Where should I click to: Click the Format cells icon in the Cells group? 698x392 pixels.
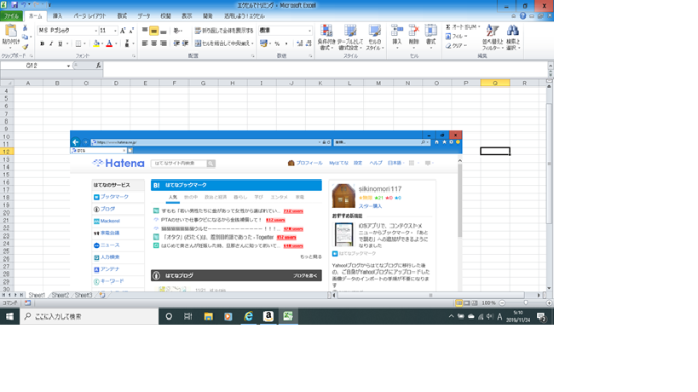pos(430,31)
